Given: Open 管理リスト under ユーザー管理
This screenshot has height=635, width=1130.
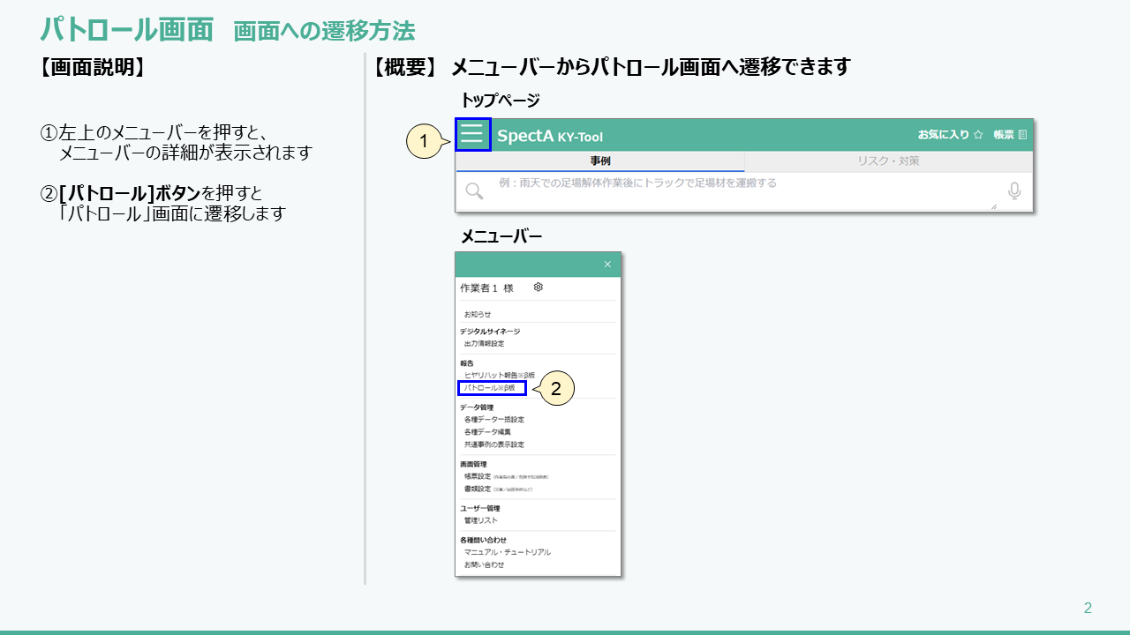Looking at the screenshot, I should coord(481,520).
